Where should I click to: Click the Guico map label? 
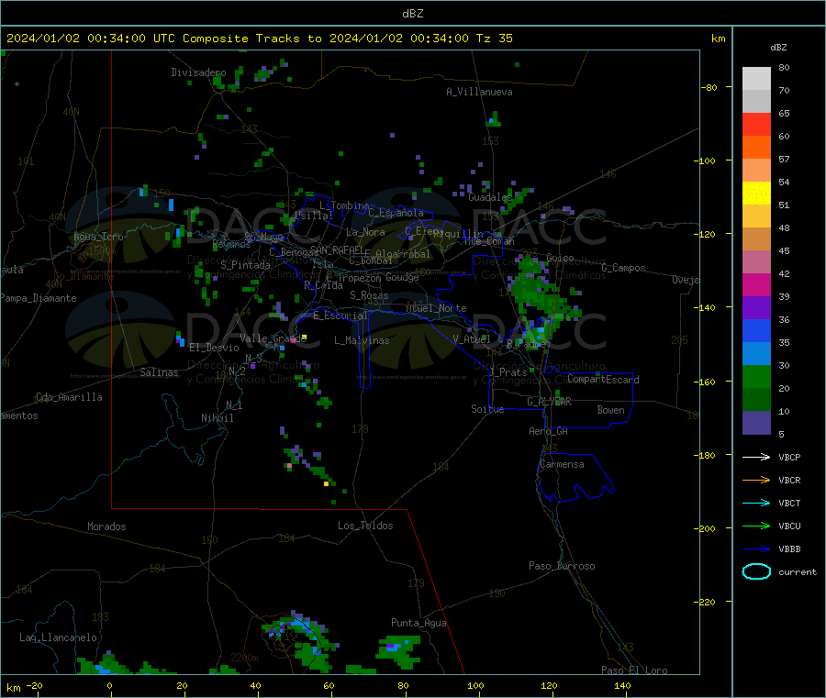pos(560,258)
